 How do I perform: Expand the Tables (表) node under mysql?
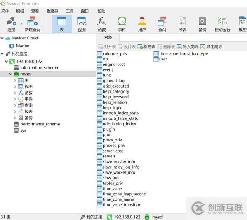(x=15, y=81)
